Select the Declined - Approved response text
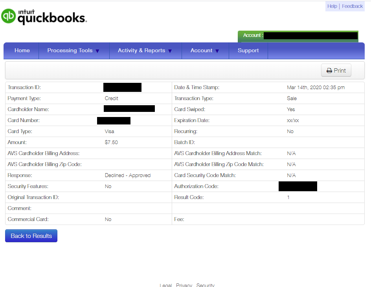 [x=128, y=175]
